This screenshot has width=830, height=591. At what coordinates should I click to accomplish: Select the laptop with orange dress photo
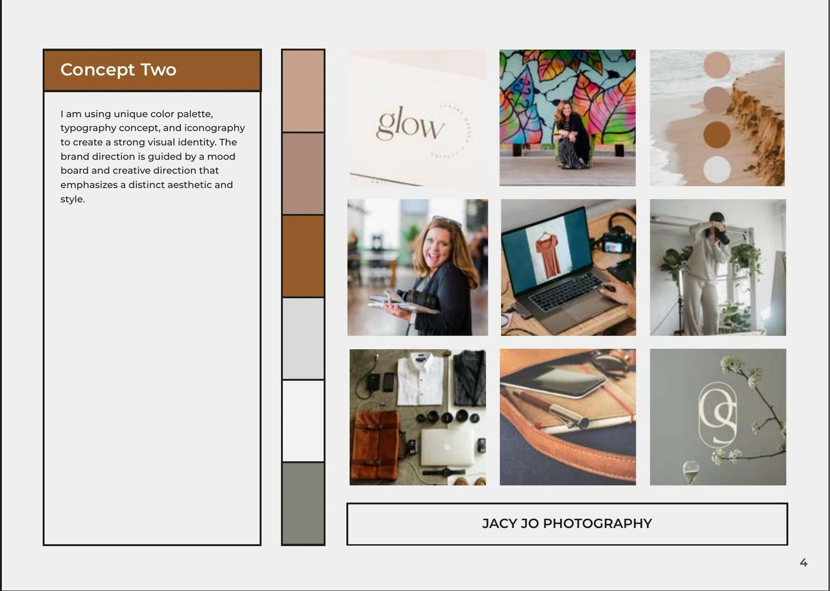tap(568, 267)
